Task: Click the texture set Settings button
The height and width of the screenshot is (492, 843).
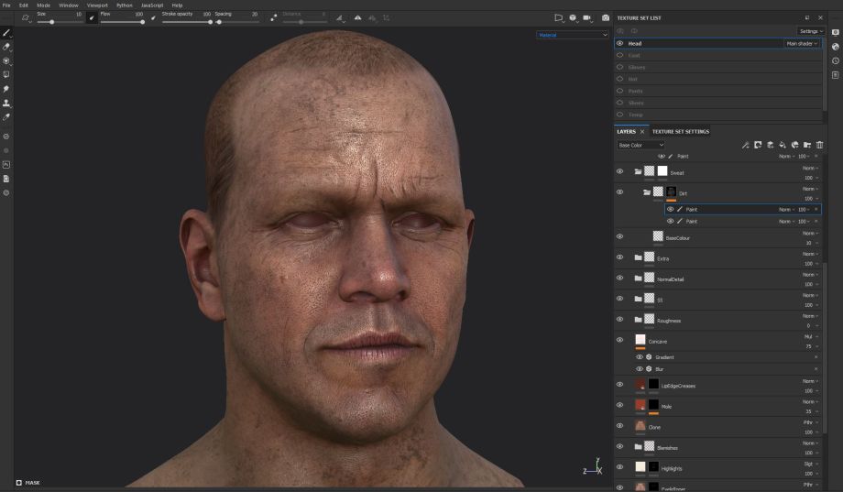Action: tap(809, 30)
